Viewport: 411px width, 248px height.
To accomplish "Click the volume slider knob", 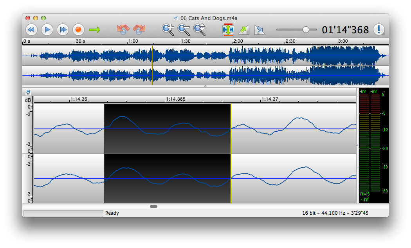I will click(x=306, y=30).
